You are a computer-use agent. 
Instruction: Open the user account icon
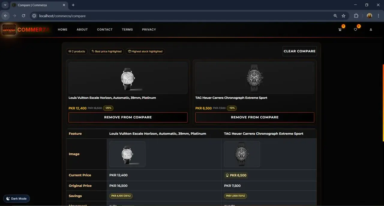pyautogui.click(x=371, y=30)
